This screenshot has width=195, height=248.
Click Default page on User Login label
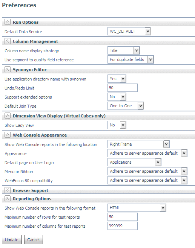29,163
